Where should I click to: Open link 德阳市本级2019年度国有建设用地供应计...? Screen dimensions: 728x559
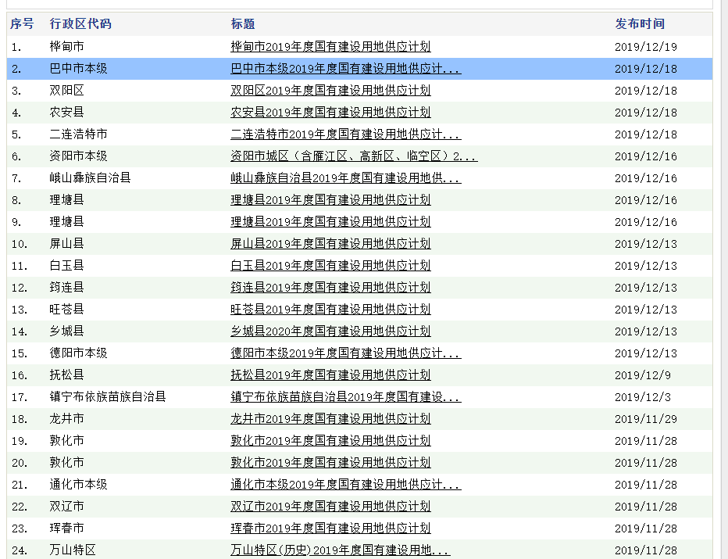point(345,353)
